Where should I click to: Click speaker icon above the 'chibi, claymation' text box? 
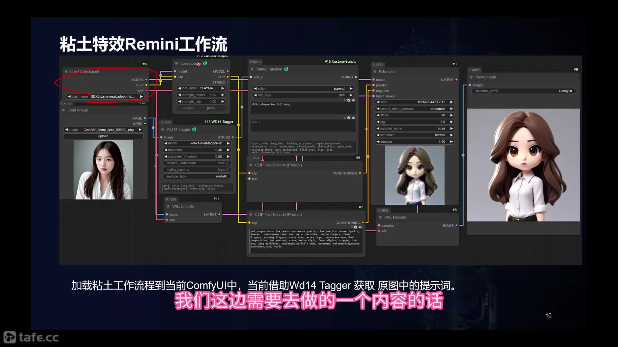353,100
